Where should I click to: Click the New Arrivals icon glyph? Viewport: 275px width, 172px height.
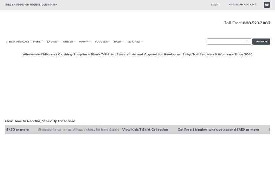[7, 42]
